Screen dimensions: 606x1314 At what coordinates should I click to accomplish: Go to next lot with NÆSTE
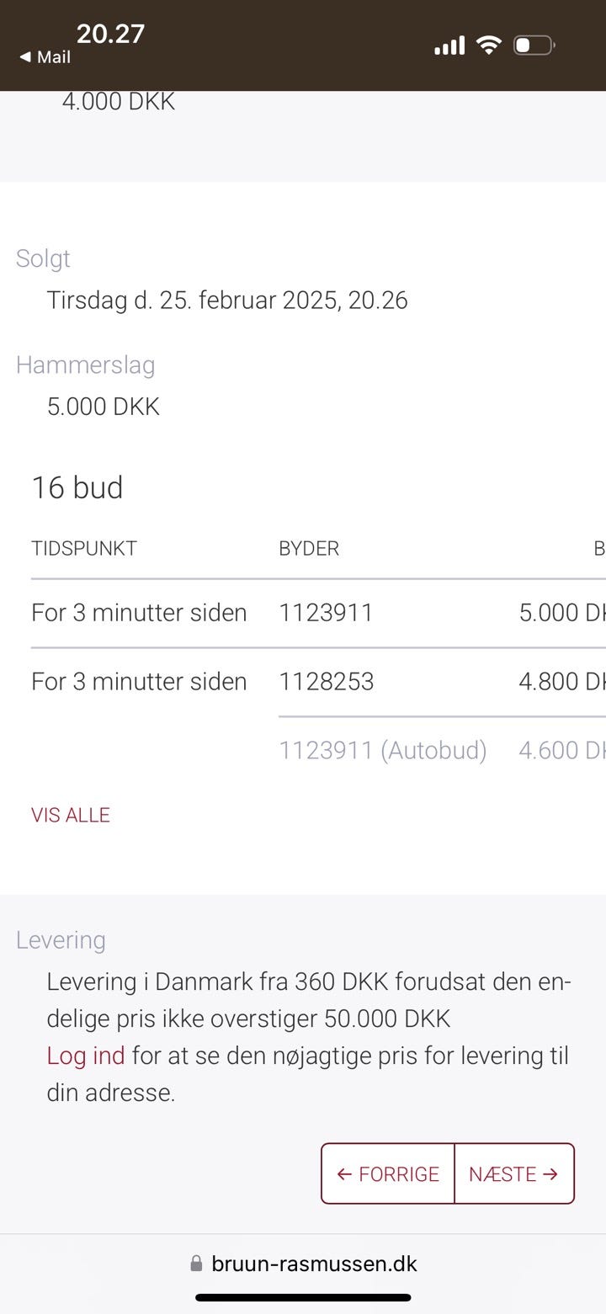point(514,1173)
